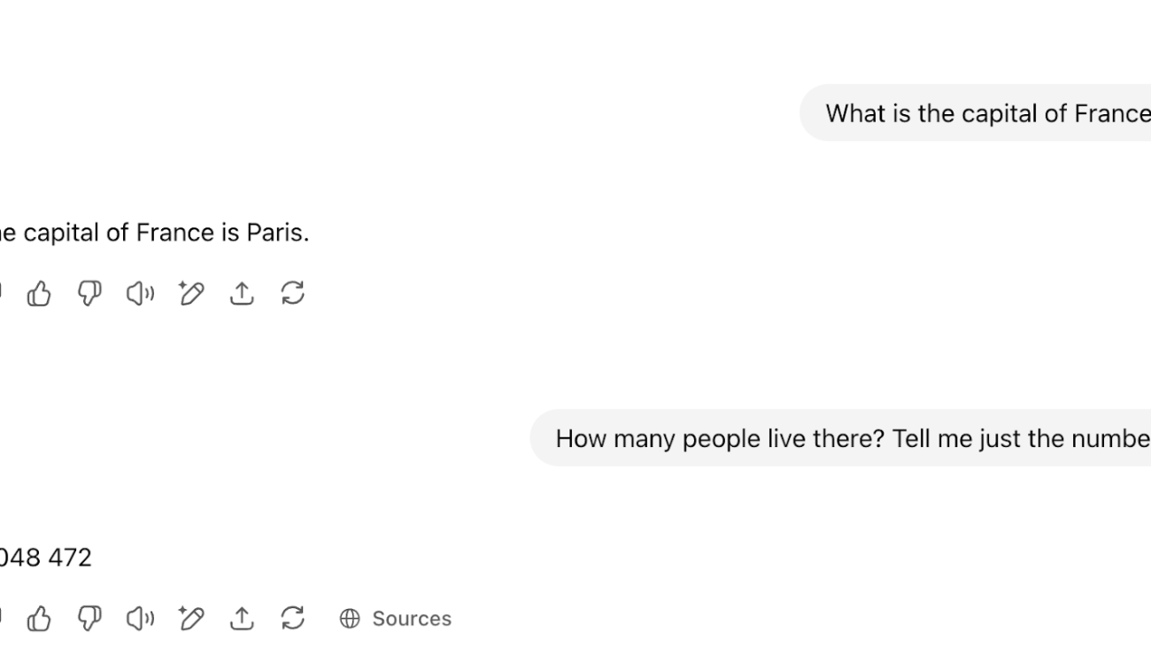The width and height of the screenshot is (1151, 647).
Task: Edit the Paris answer in canvas
Action: coord(191,294)
